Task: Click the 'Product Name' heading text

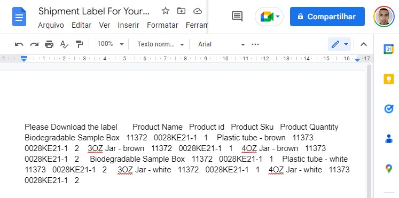Action: 158,127
